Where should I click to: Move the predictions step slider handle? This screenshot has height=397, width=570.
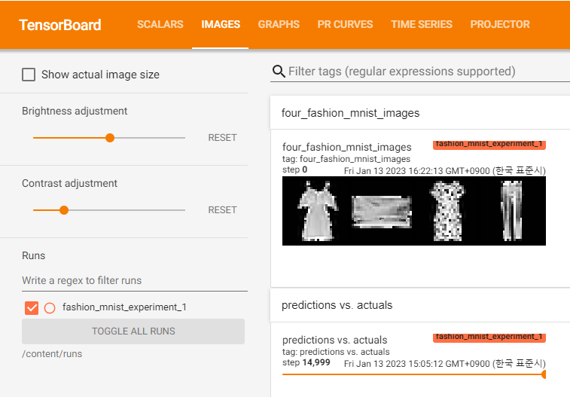tap(544, 374)
